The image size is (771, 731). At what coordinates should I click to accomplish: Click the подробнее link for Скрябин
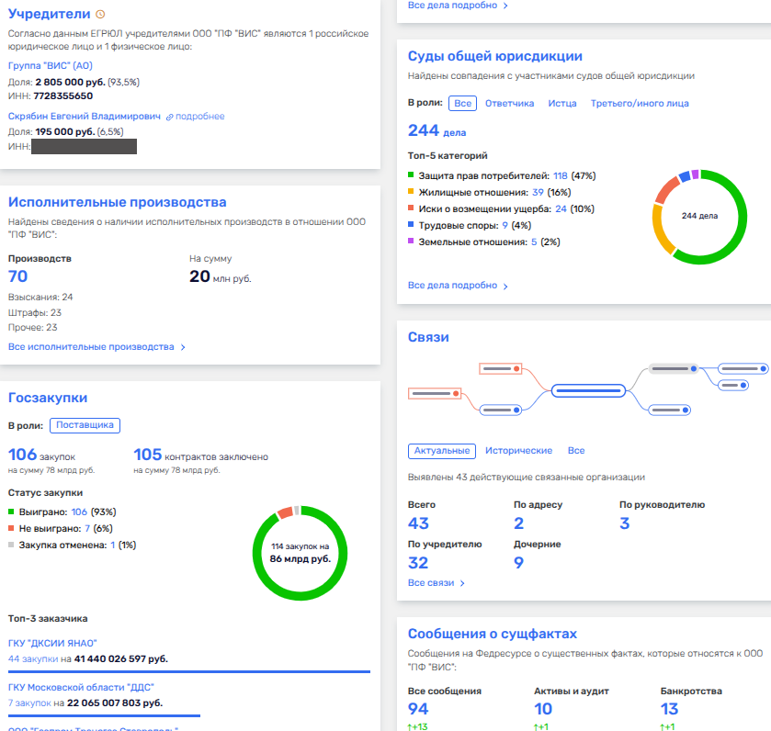click(x=199, y=117)
